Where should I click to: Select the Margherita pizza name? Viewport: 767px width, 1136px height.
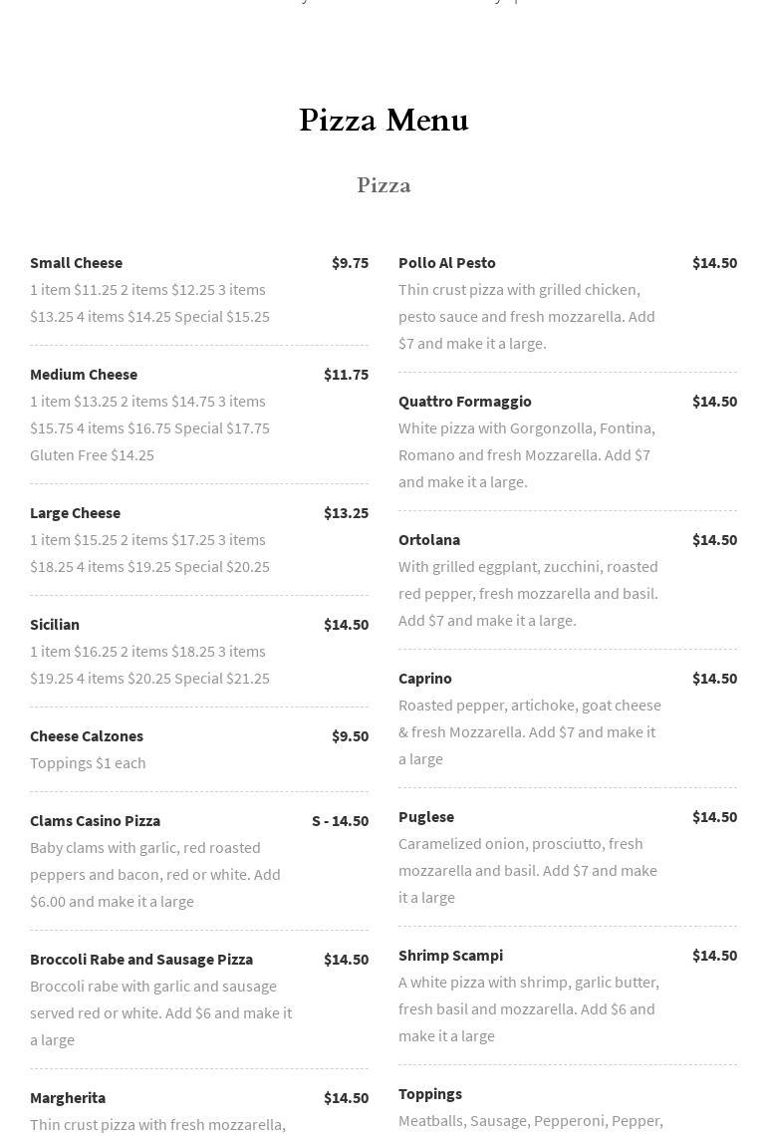(68, 1098)
